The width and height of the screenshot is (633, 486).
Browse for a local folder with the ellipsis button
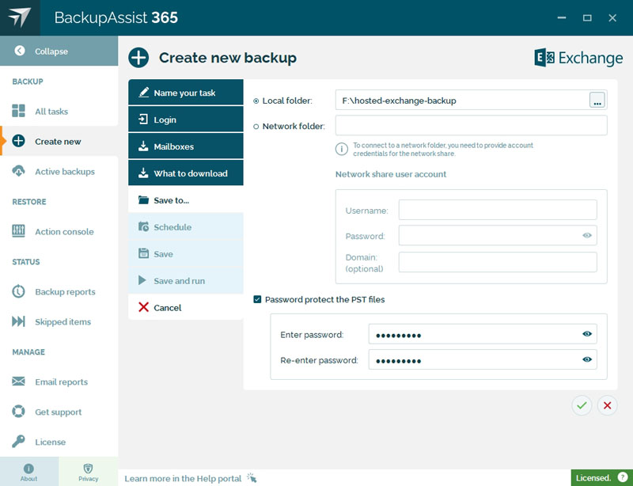pos(597,100)
